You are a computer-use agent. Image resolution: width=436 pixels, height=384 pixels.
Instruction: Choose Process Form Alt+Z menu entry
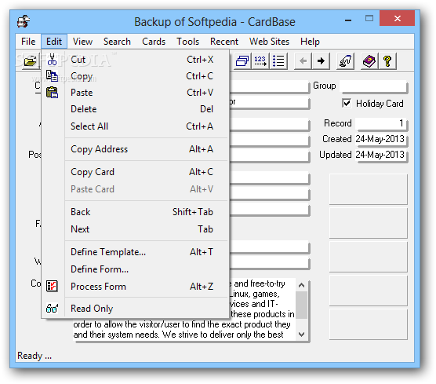pos(136,287)
